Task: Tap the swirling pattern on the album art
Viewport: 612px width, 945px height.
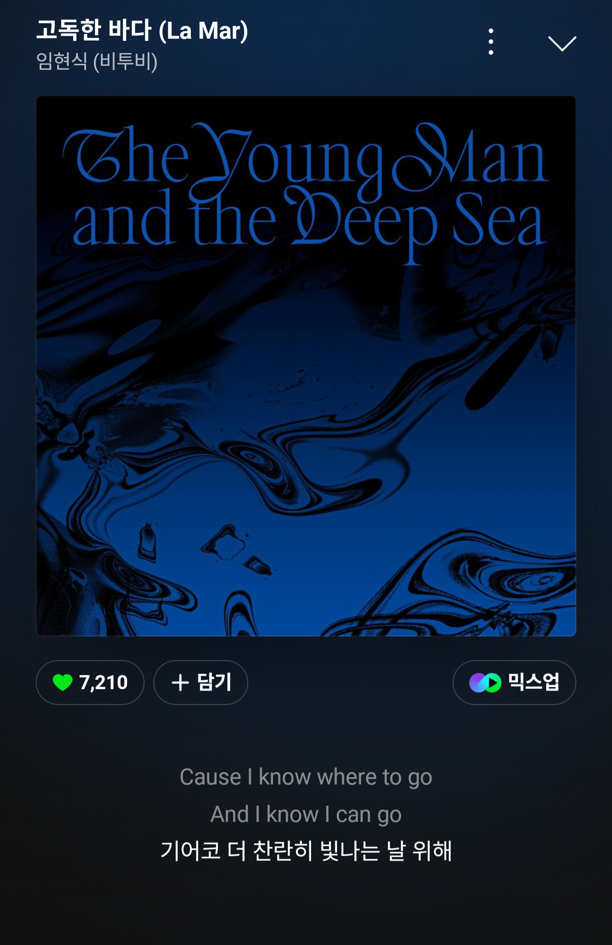Action: 306,468
